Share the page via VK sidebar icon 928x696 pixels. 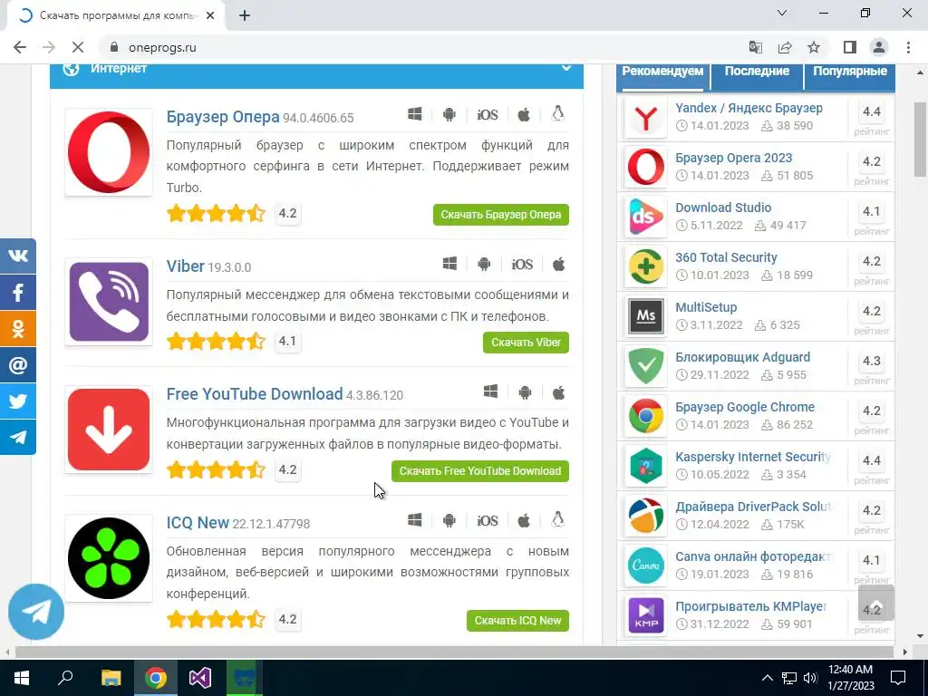18,256
